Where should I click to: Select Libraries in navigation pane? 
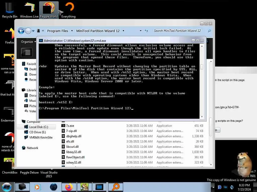29,90
